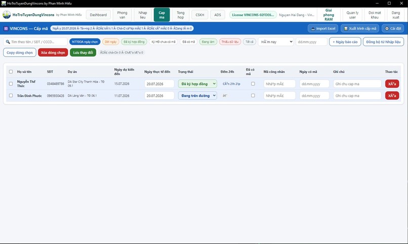
Task: Click Xuất trình cấp mã button
Action: (x=360, y=29)
